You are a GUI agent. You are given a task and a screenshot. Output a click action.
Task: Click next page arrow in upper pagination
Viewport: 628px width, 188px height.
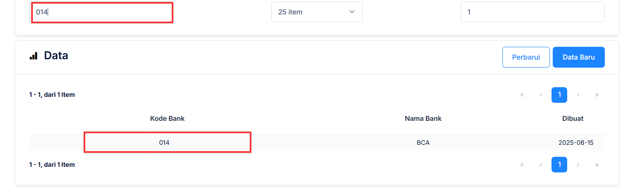pyautogui.click(x=578, y=95)
